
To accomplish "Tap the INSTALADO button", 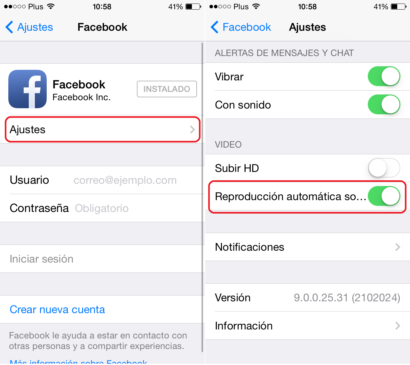I will (167, 89).
